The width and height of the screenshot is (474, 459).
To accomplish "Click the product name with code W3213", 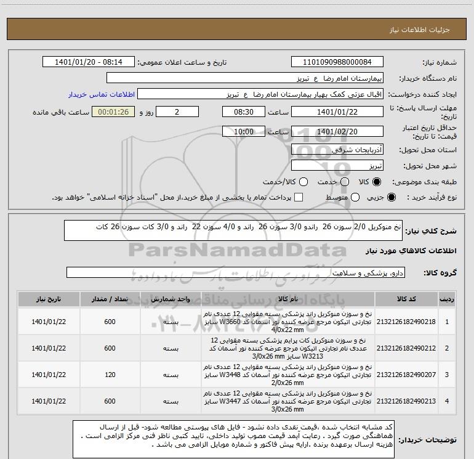I will point(288,348).
